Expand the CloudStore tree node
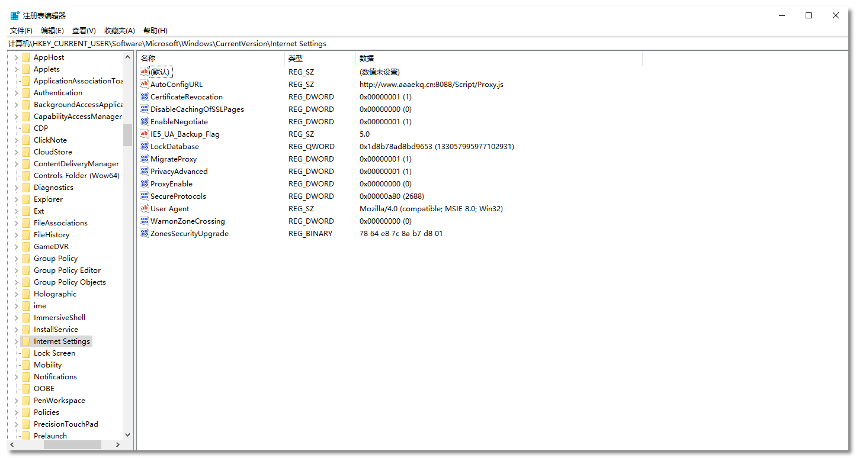The width and height of the screenshot is (856, 458). 16,152
